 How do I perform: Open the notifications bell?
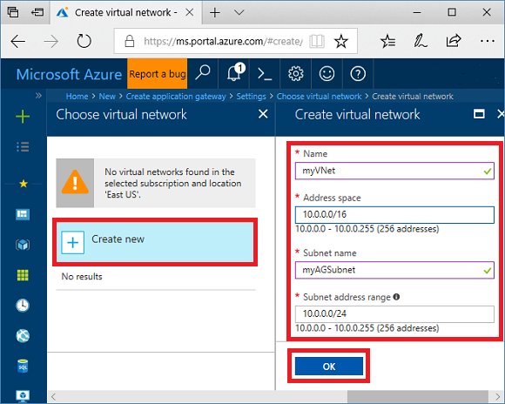coord(235,73)
